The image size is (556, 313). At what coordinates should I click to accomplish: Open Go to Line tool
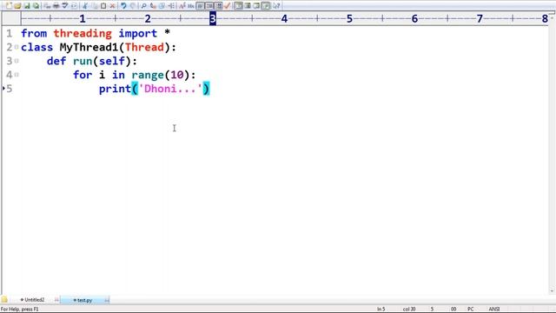click(x=171, y=6)
